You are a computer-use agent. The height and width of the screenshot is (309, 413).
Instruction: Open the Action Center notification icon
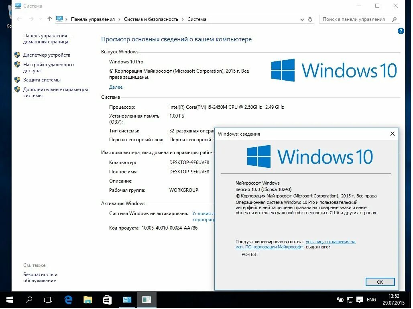(360, 299)
